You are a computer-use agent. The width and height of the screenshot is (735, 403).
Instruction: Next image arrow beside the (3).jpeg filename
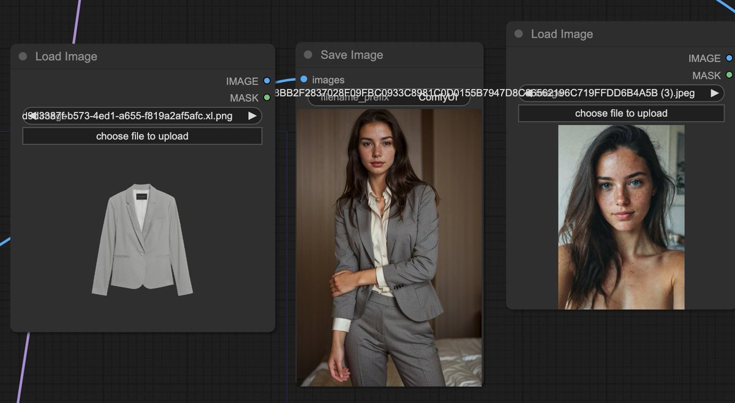click(x=715, y=93)
